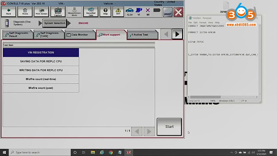Open the Windows Start menu
Viewport: 277px width, 156px height.
[4, 152]
